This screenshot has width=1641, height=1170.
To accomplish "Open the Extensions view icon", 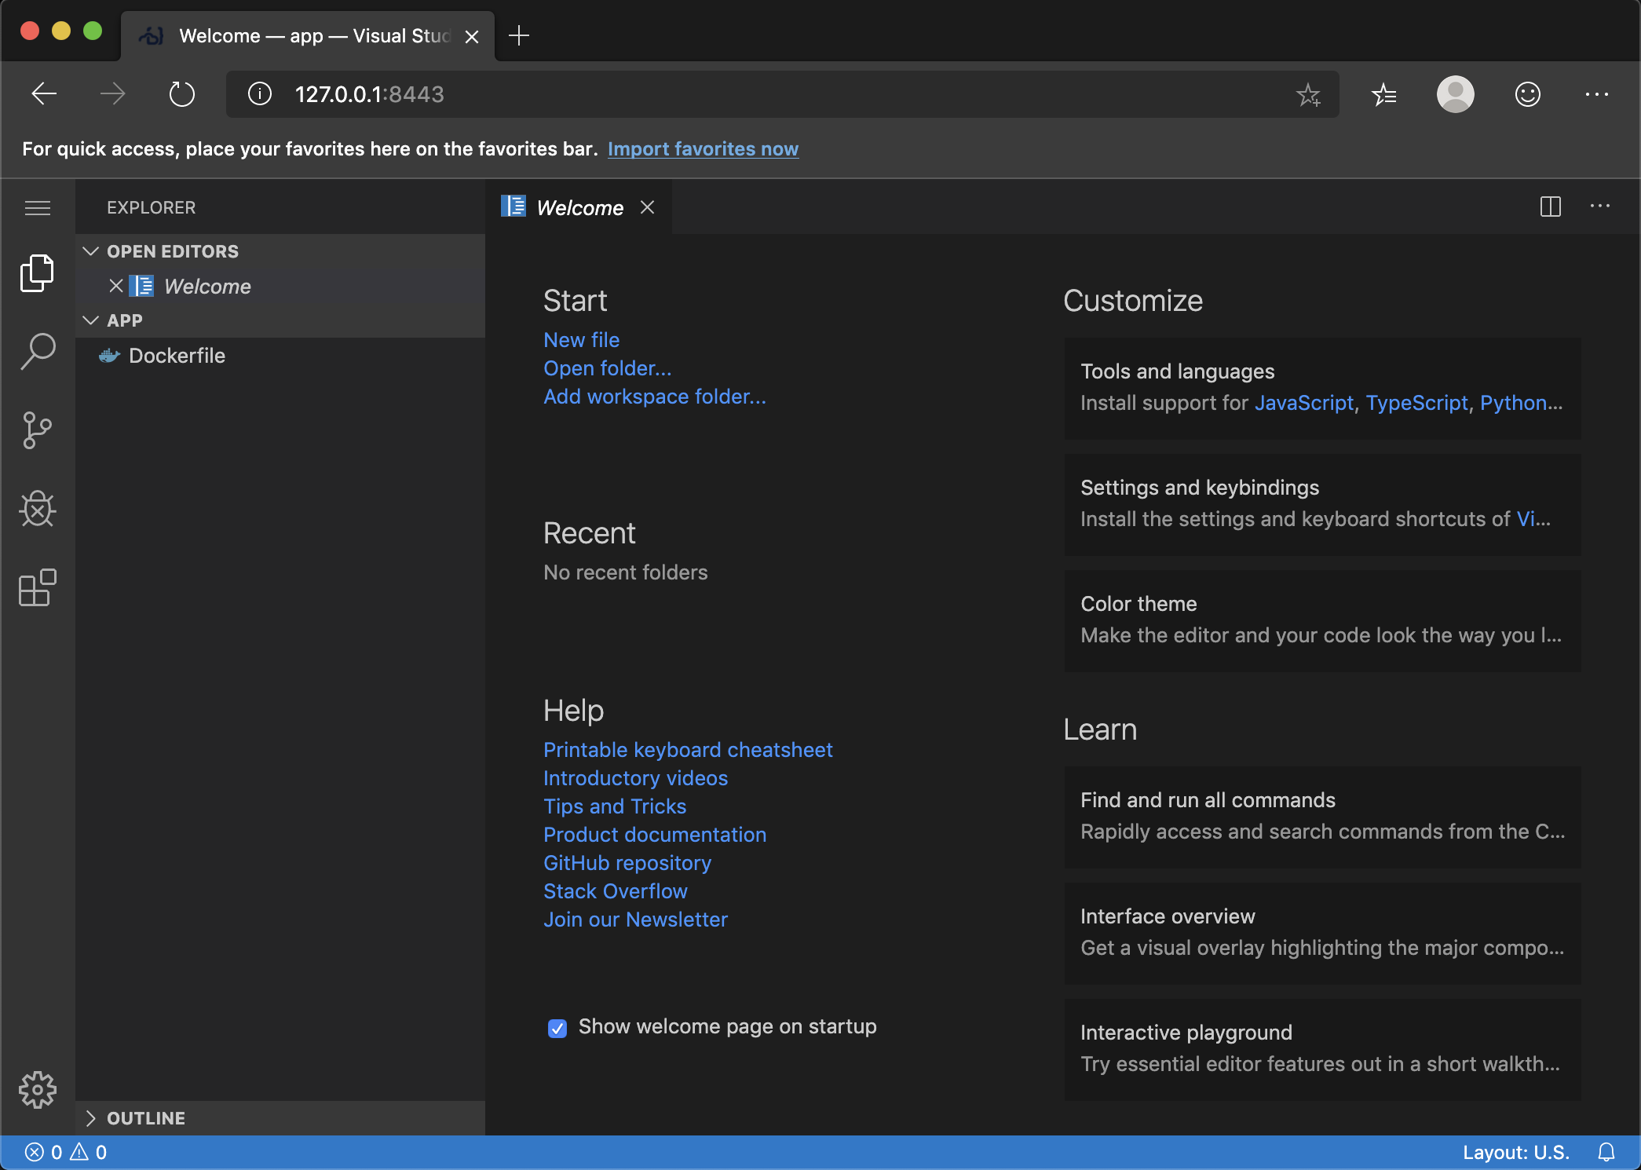I will (x=38, y=587).
